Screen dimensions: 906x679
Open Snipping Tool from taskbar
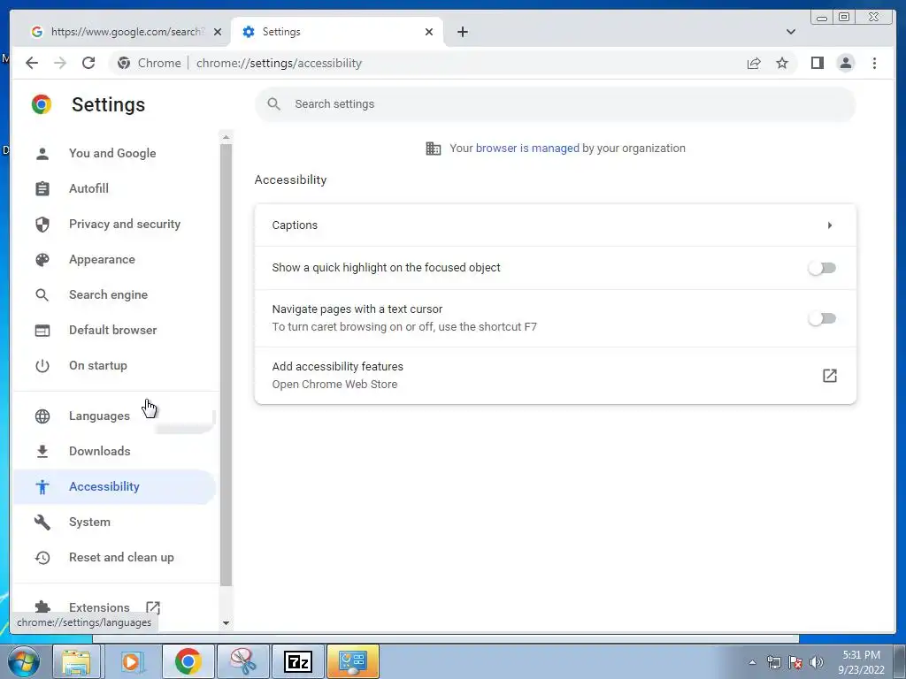(x=243, y=661)
